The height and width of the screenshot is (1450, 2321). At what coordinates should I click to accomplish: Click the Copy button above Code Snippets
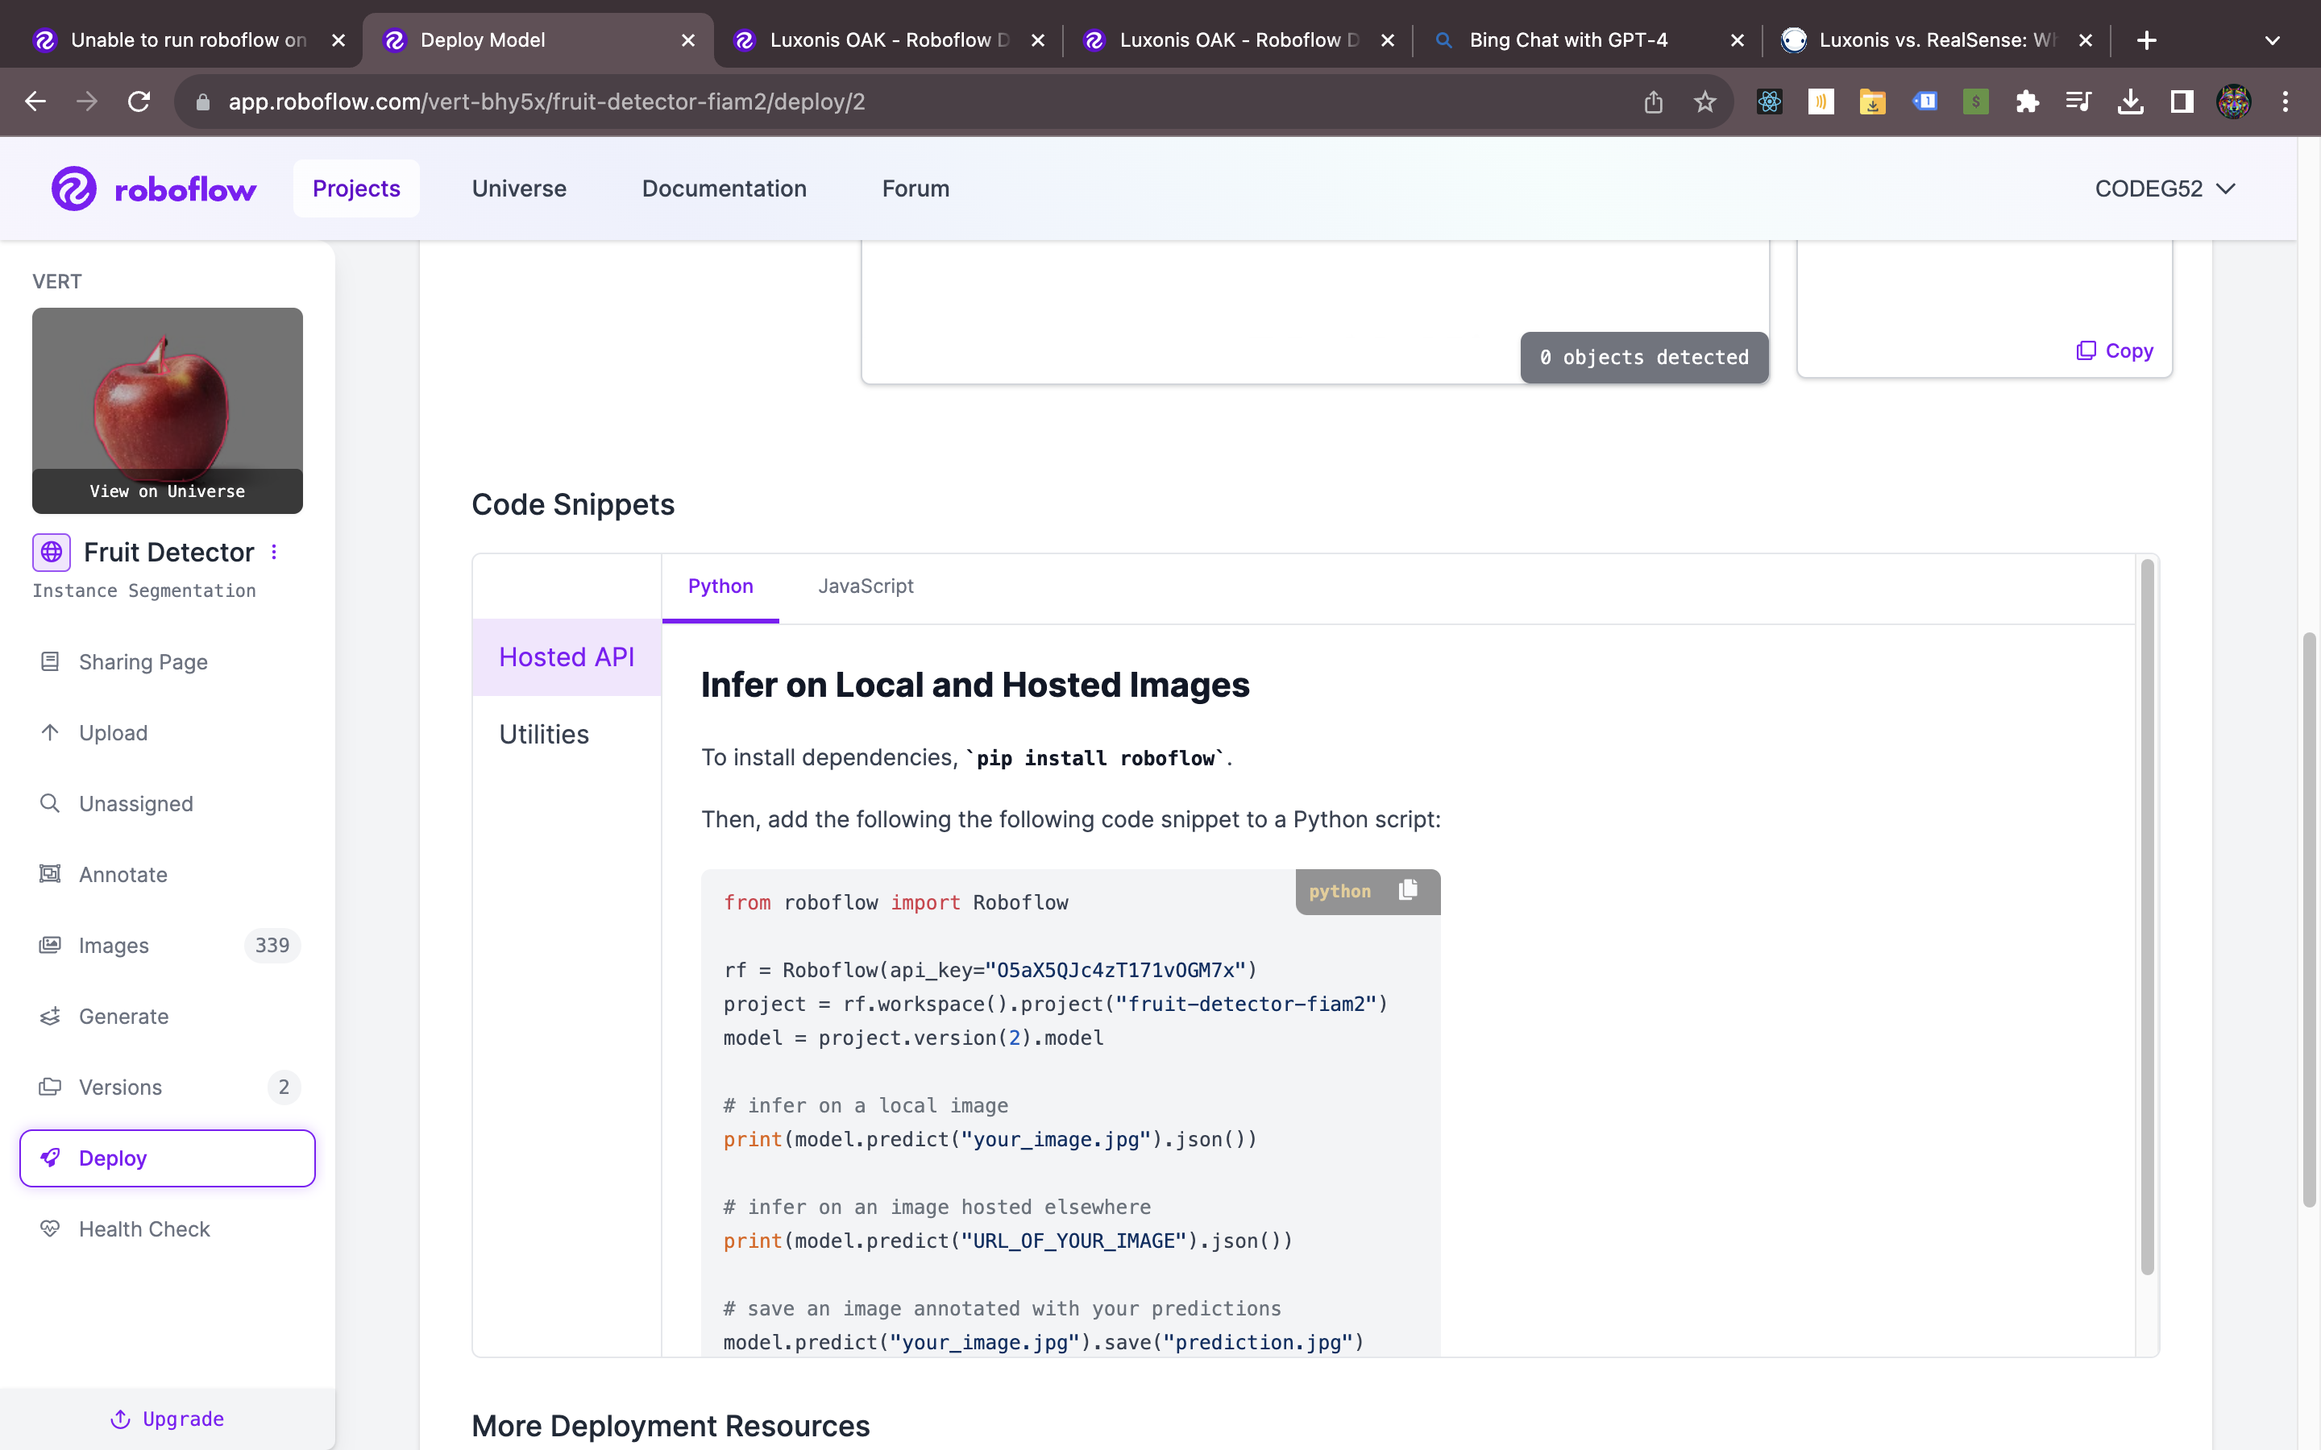2115,351
